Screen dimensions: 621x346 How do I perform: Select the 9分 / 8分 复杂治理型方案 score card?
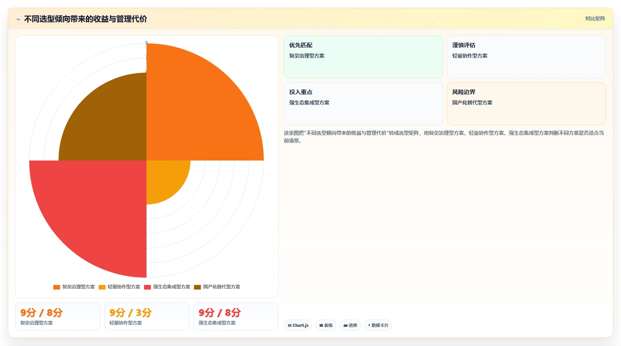point(58,316)
